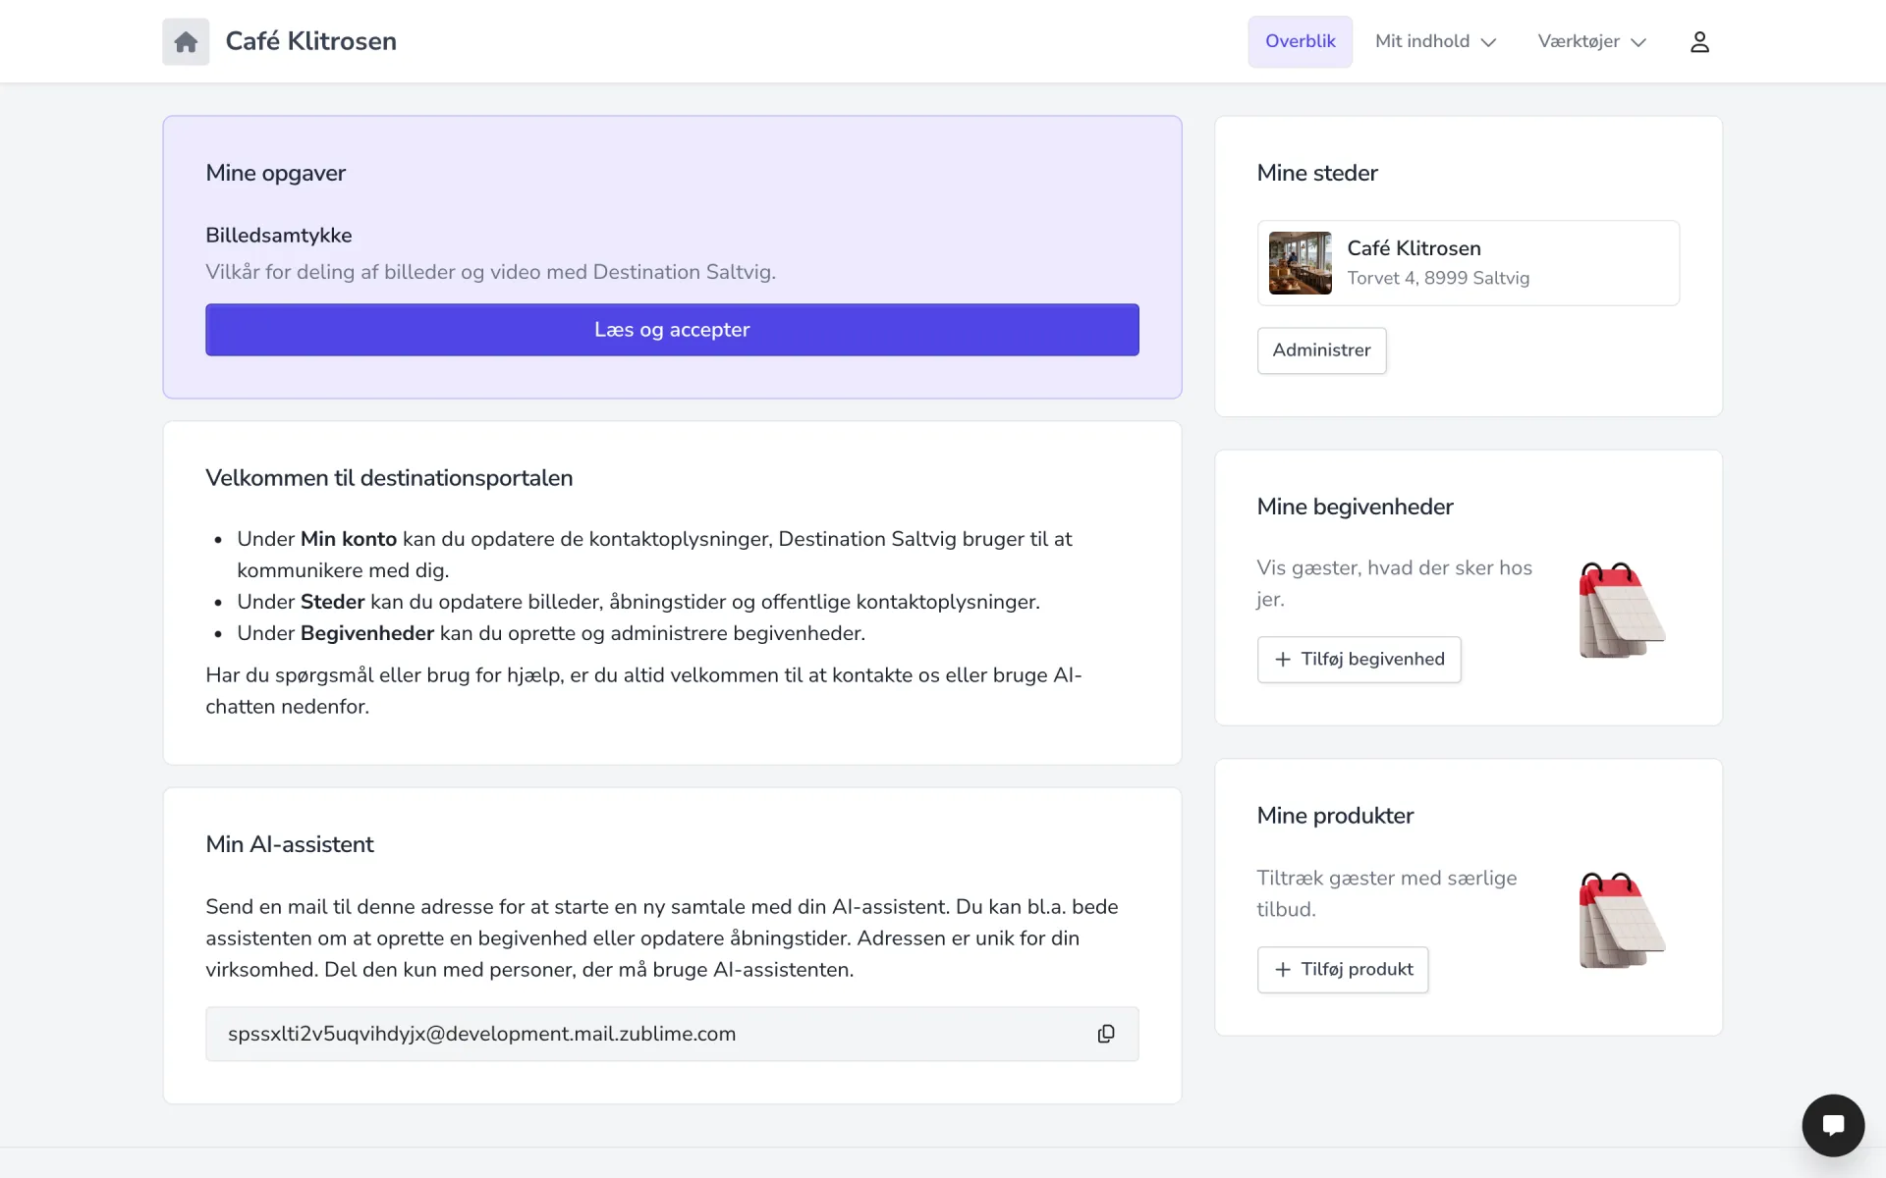The height and width of the screenshot is (1178, 1886).
Task: Add a product with Tilføj produkt
Action: pos(1343,970)
